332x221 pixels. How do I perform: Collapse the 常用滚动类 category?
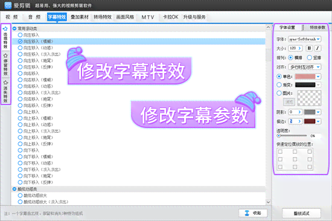[14, 28]
